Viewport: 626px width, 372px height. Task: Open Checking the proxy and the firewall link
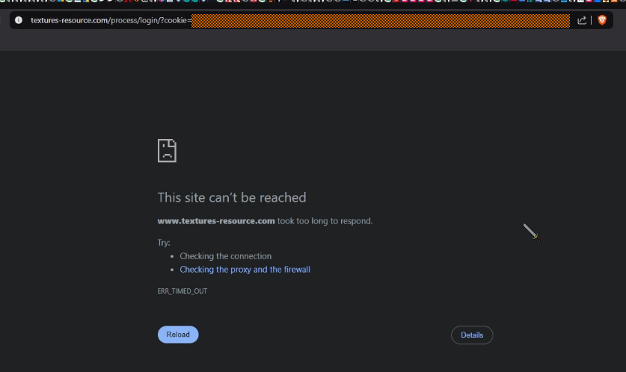click(x=245, y=270)
